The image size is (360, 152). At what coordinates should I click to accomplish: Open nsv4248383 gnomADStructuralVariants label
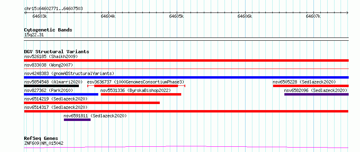(x=69, y=73)
